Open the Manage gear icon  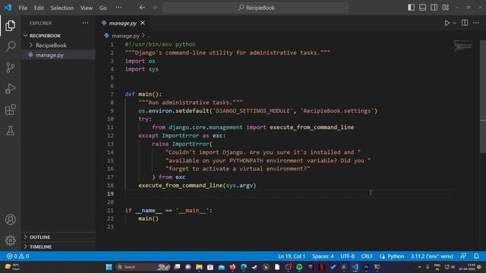10,240
